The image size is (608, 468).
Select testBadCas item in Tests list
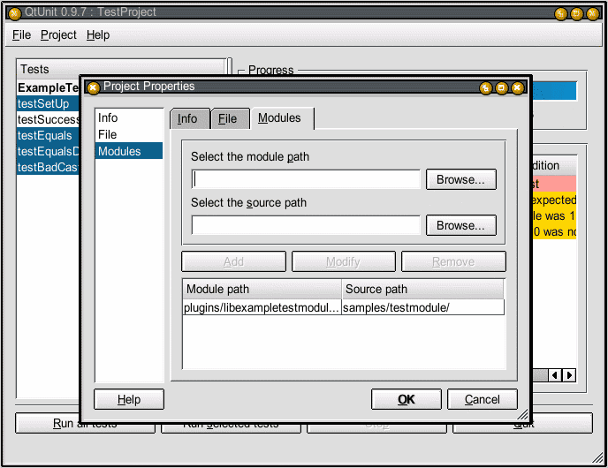48,167
